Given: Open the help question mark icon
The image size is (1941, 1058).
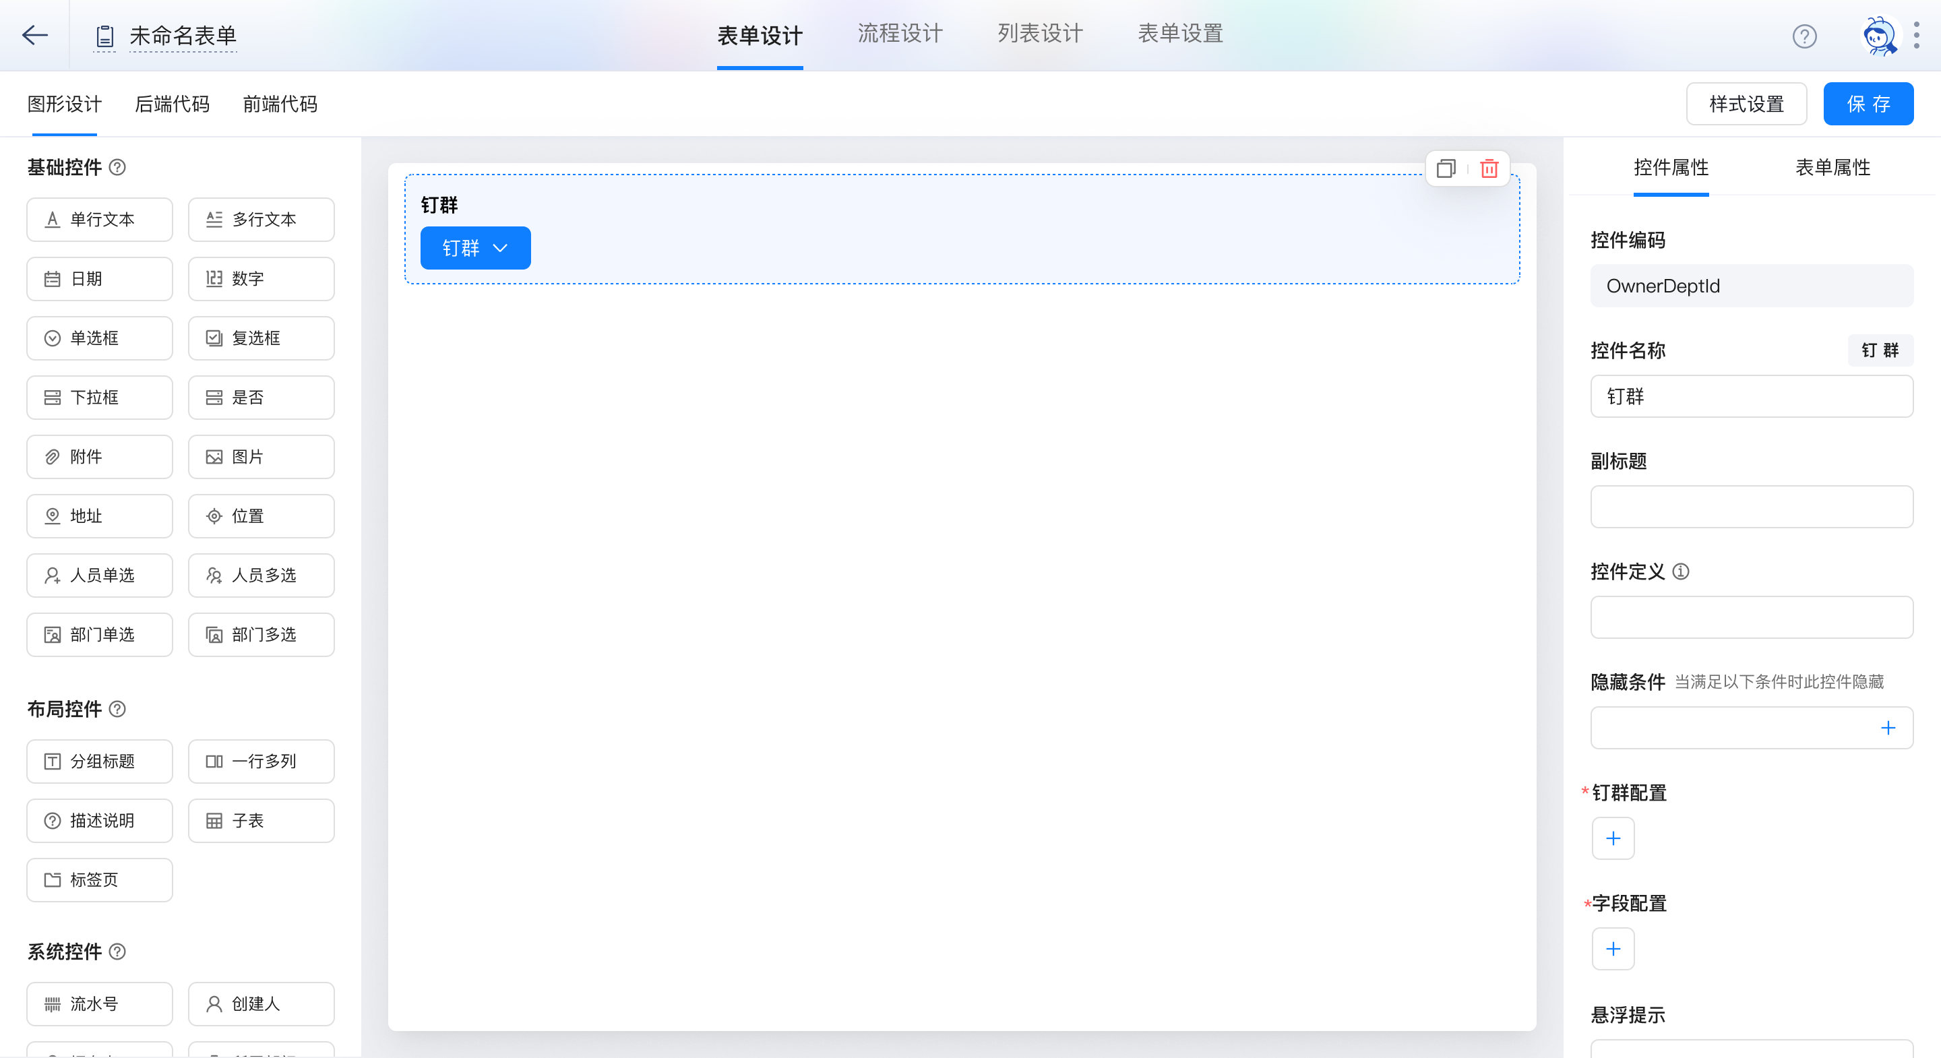Looking at the screenshot, I should tap(1804, 36).
